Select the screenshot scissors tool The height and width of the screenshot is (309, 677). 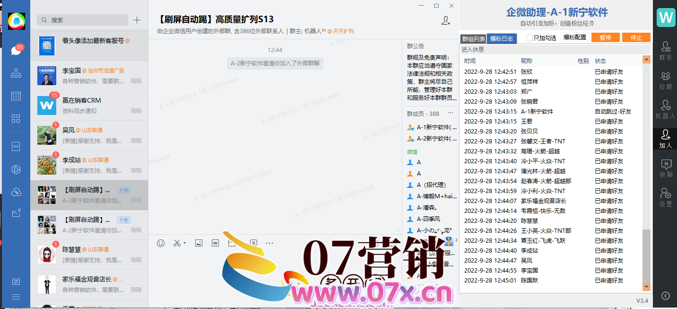(x=177, y=243)
